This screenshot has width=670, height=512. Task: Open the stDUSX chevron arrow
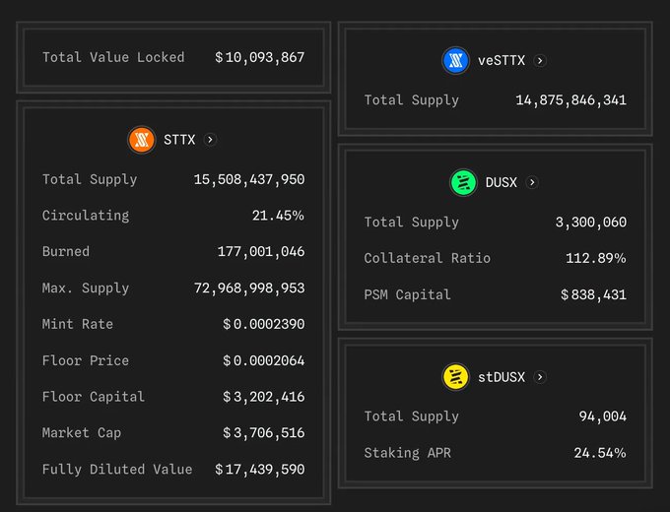[540, 376]
